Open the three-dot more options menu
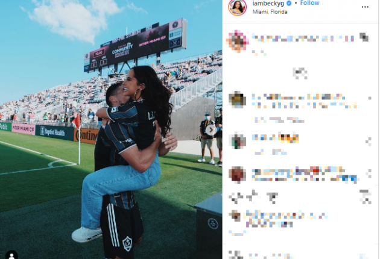 click(x=365, y=7)
